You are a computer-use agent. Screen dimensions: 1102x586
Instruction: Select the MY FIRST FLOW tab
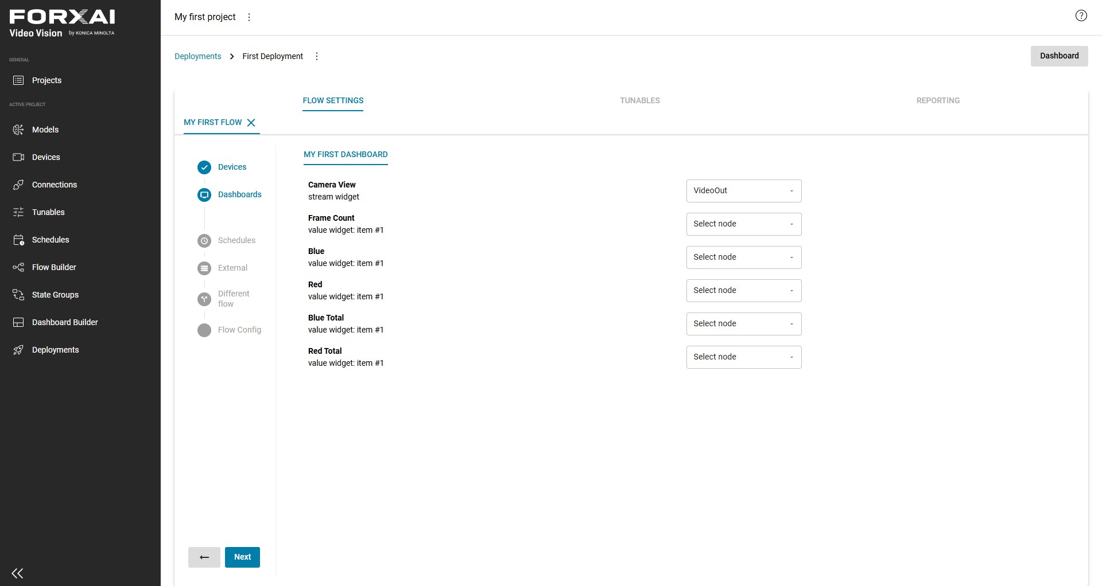(x=213, y=122)
